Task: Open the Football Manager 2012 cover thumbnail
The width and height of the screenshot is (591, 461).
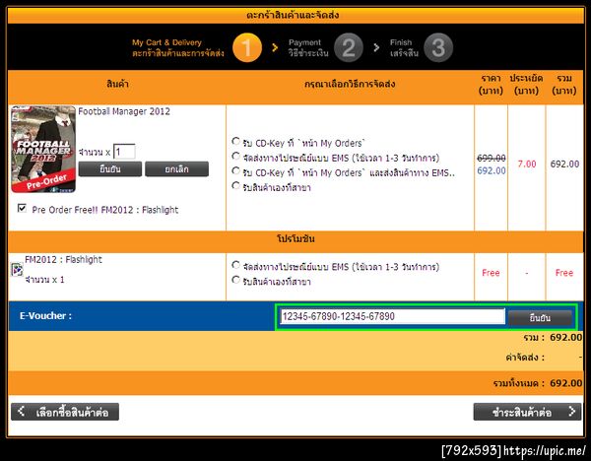Action: (43, 149)
